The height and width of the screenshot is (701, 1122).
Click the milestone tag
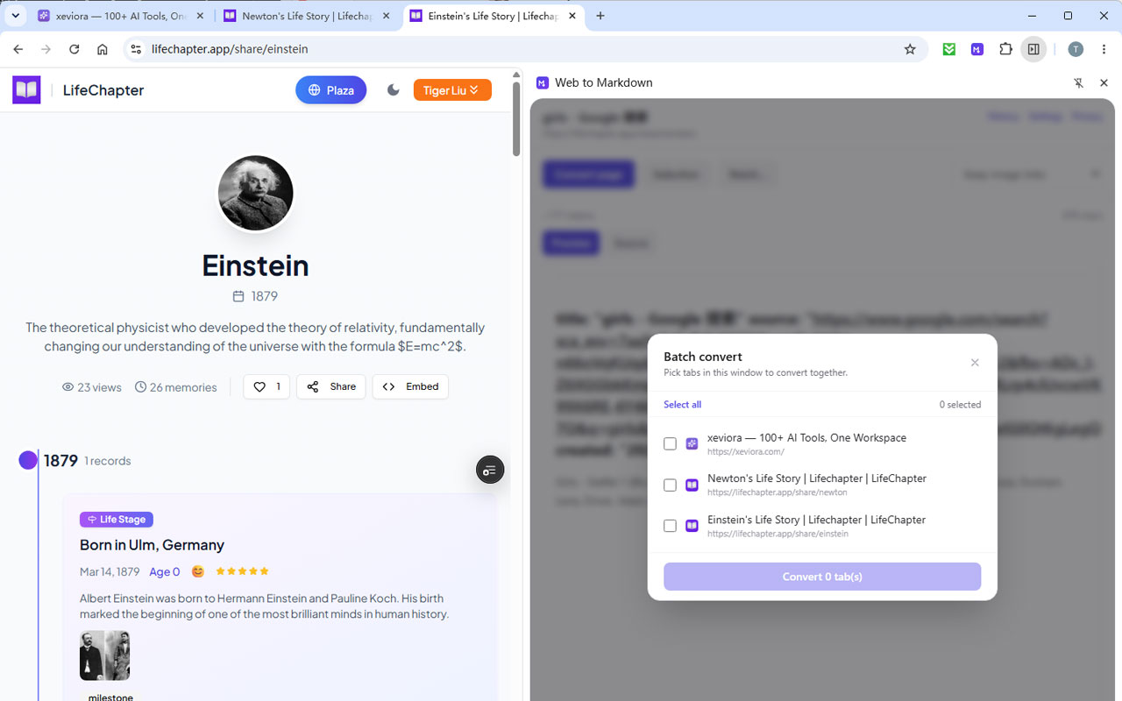coord(110,697)
